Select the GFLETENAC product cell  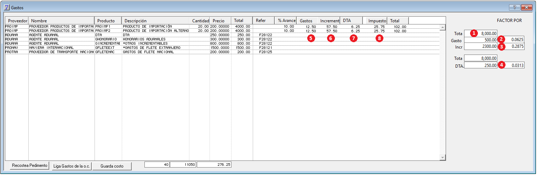[108, 52]
